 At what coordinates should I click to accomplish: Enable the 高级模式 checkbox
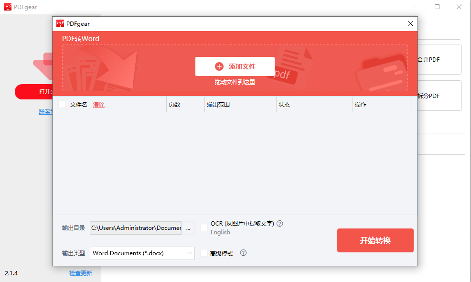click(x=204, y=253)
